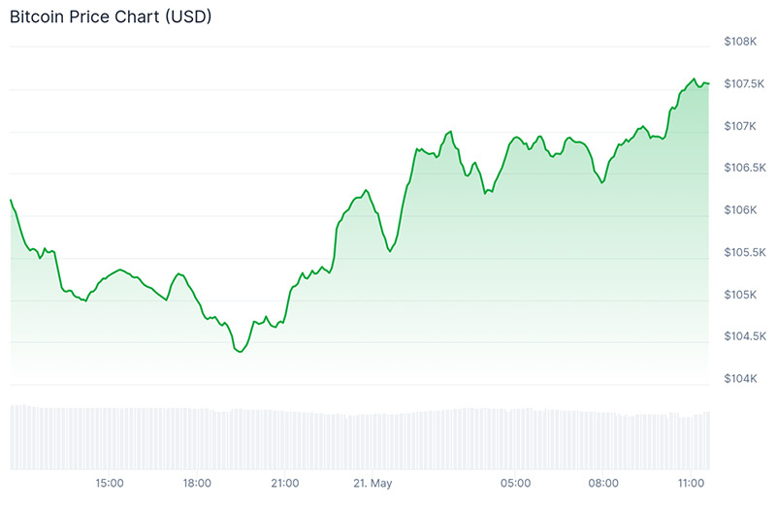
Task: Click the 08:00 time axis label
Action: pyautogui.click(x=603, y=484)
